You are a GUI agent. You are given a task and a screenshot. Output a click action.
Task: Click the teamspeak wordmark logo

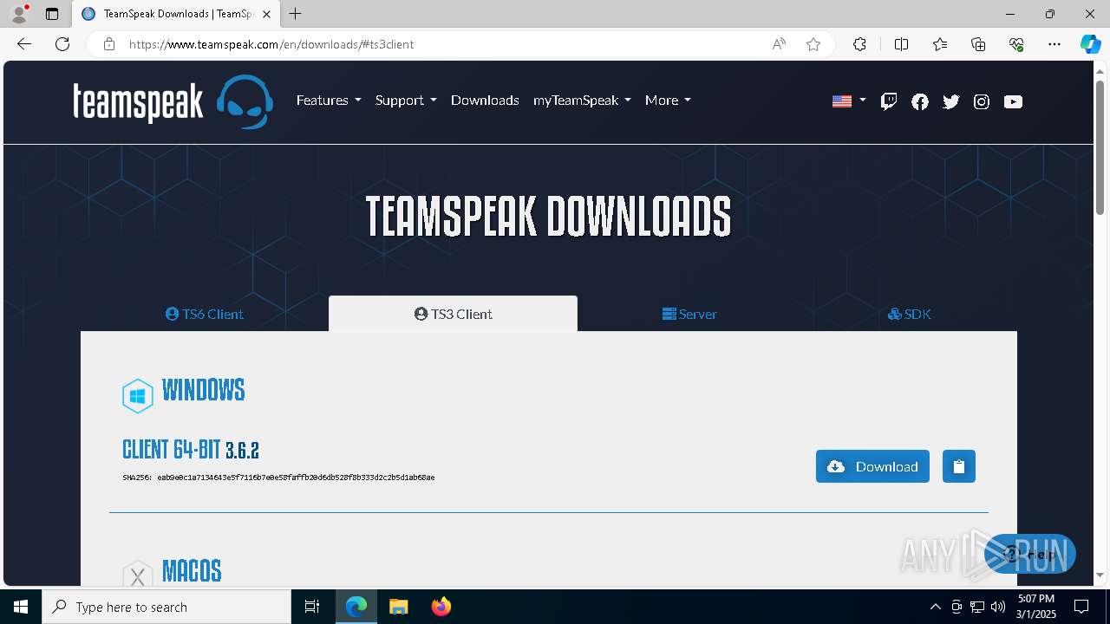tap(138, 102)
